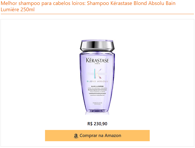This screenshot has height=148, width=195.
Task: Click the 'Lumière 250ml' heading second line
Action: point(18,10)
